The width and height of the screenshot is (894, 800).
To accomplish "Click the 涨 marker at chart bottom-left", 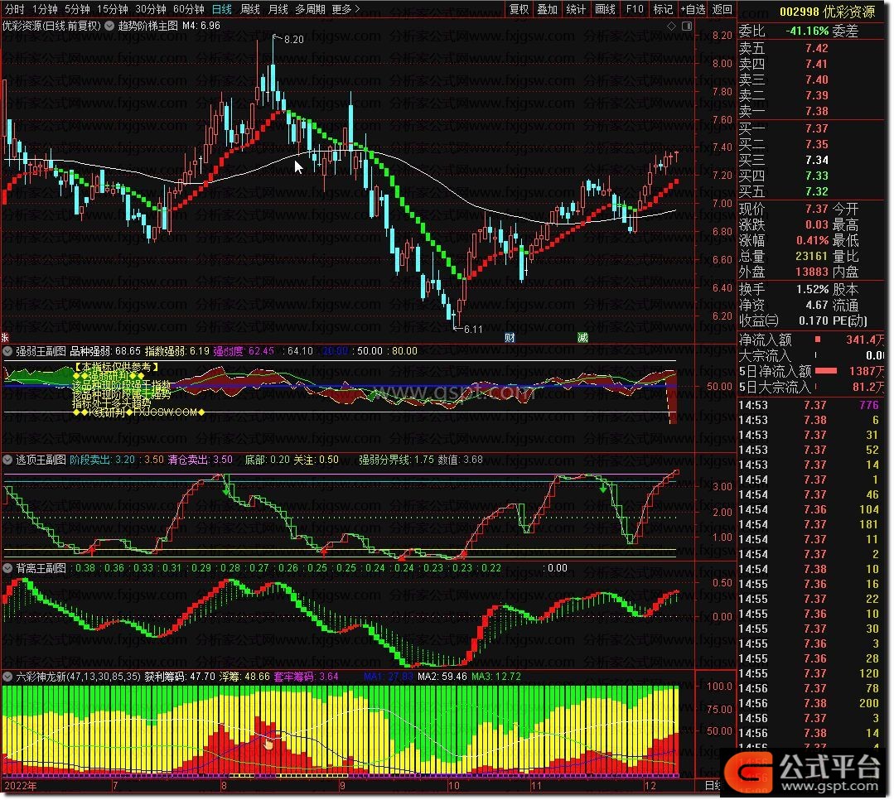I will (x=5, y=337).
